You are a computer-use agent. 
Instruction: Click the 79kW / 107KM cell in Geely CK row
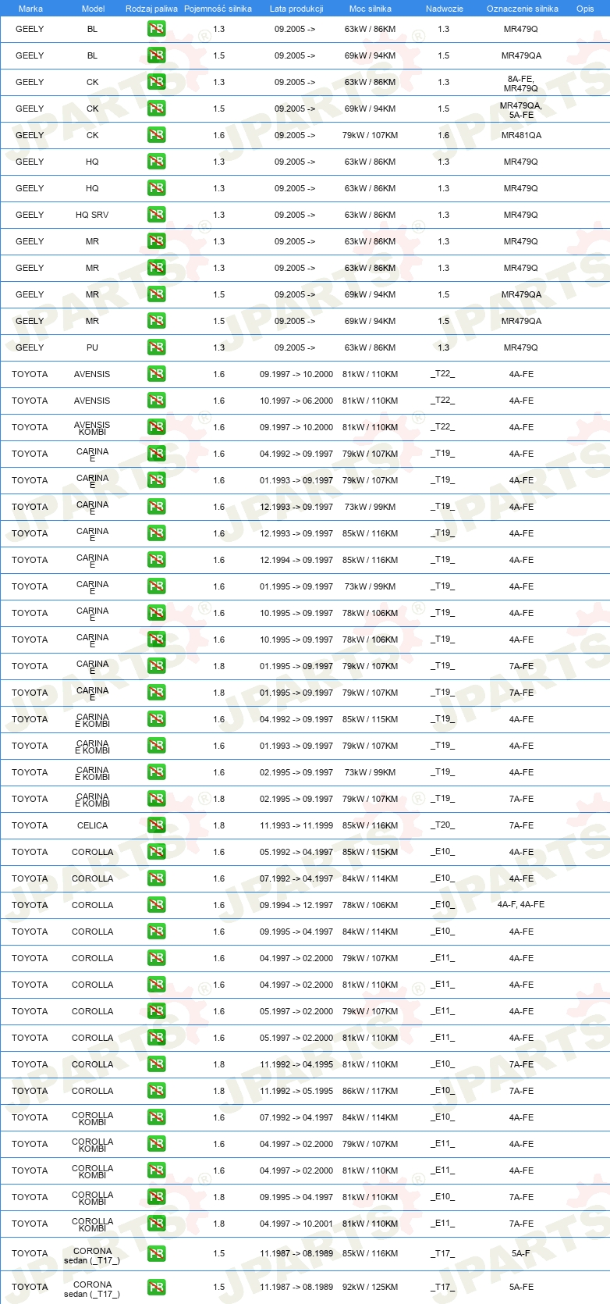click(x=370, y=135)
